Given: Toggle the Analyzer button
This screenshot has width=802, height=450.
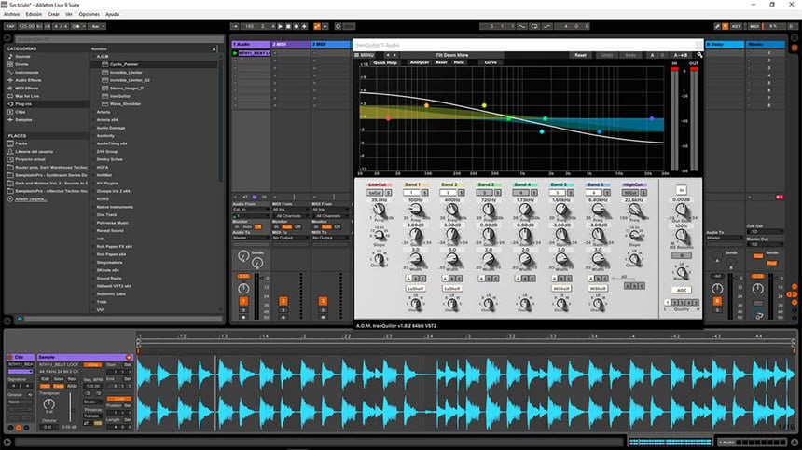Looking at the screenshot, I should (x=420, y=62).
